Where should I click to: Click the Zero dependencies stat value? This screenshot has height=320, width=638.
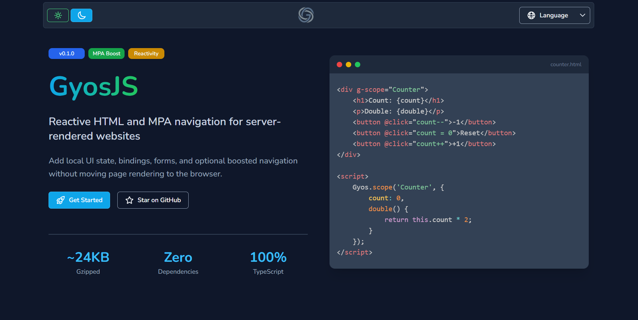point(178,257)
